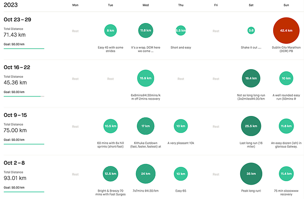Open the '75 min slooowww recovery' activity link
The width and height of the screenshot is (304, 199).
pos(286,192)
